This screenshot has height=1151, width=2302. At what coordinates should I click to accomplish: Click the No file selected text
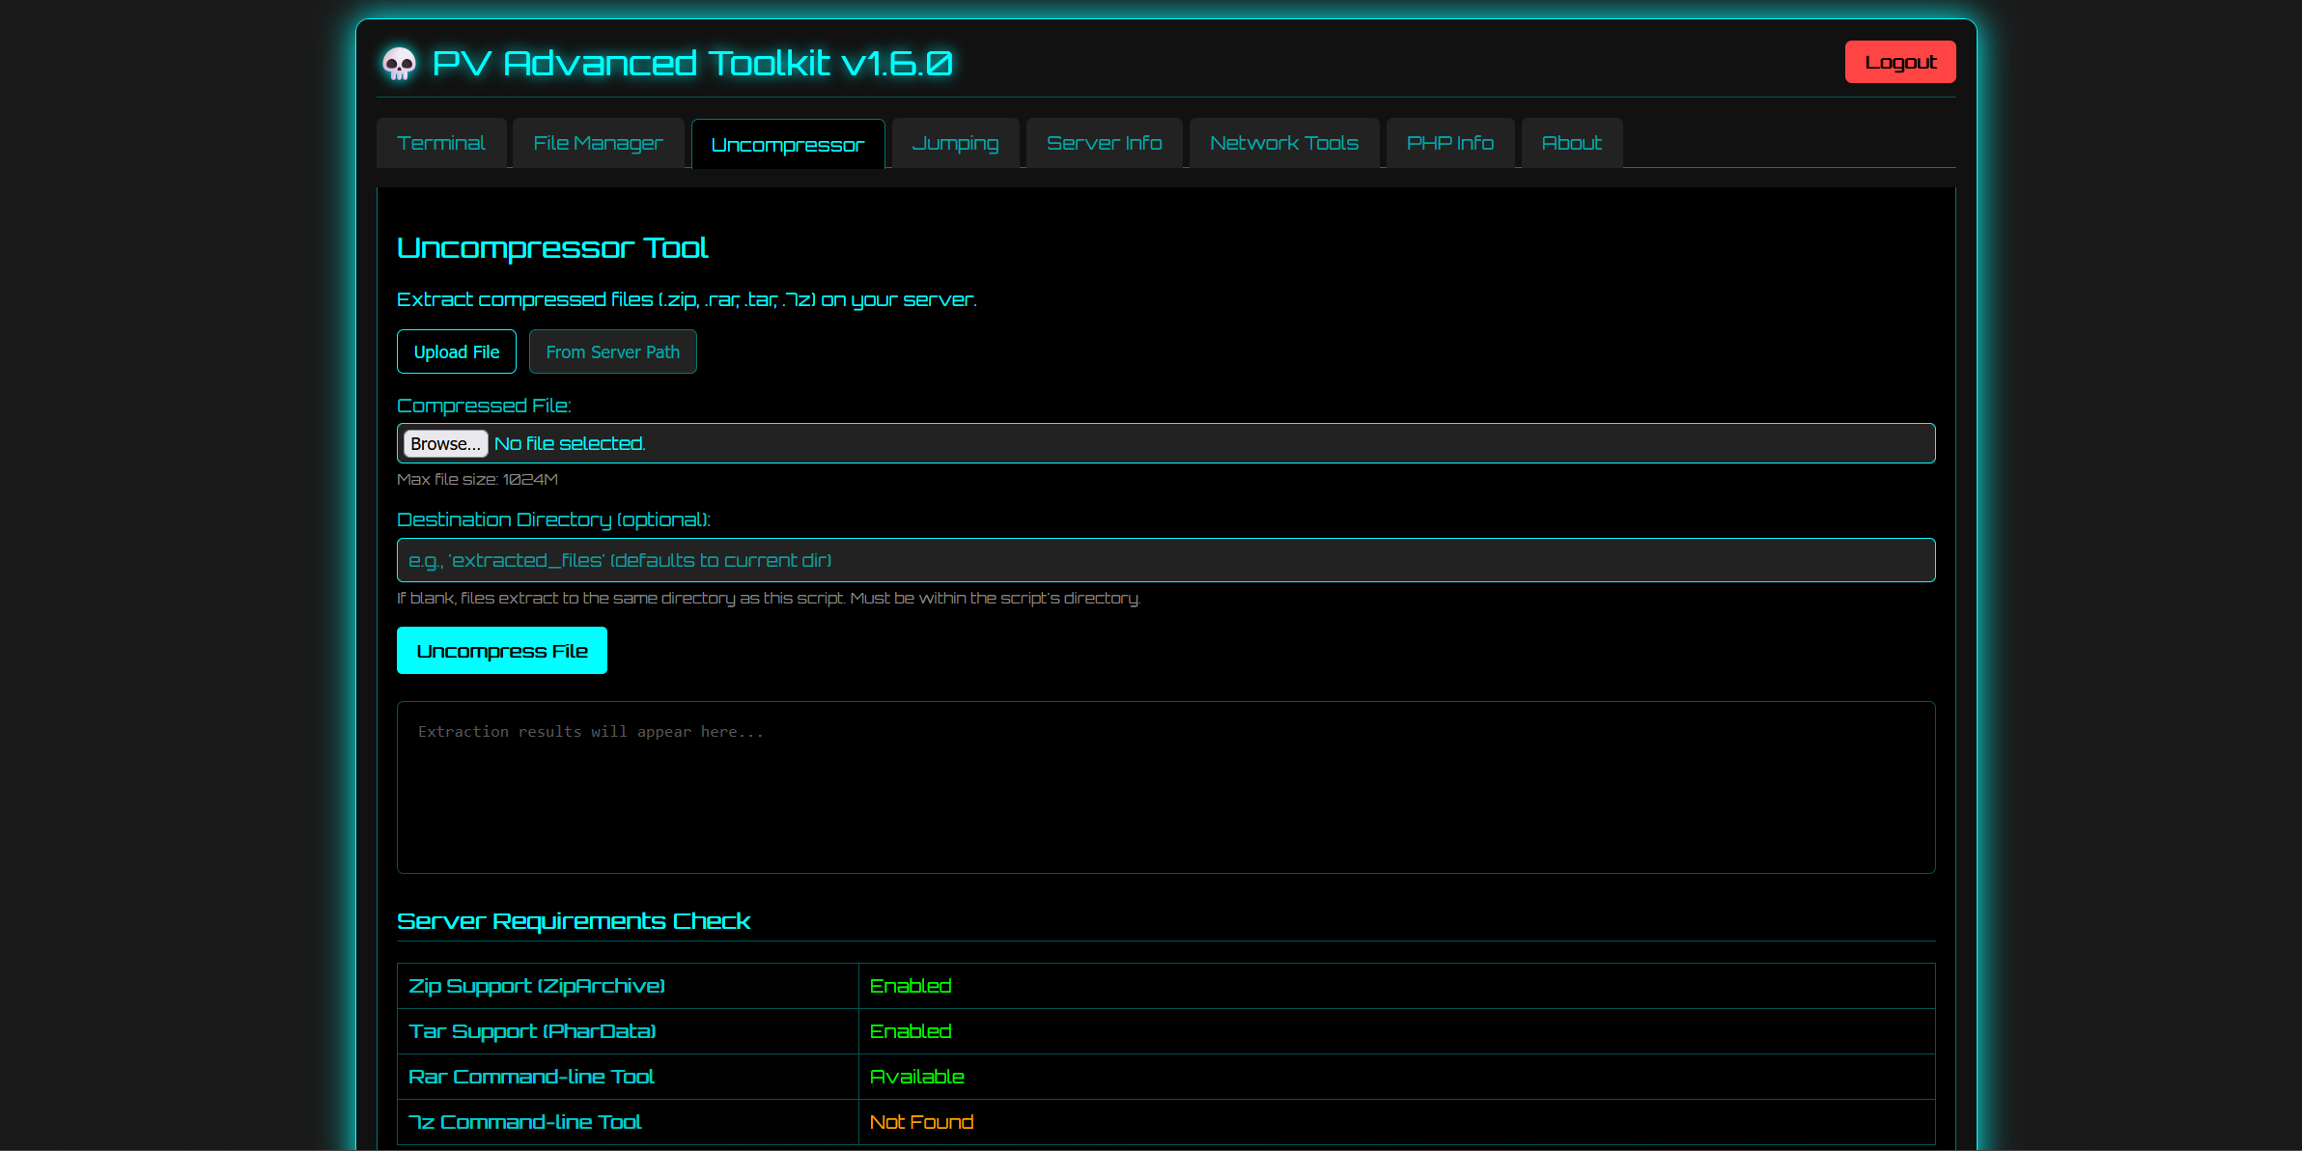pos(570,443)
